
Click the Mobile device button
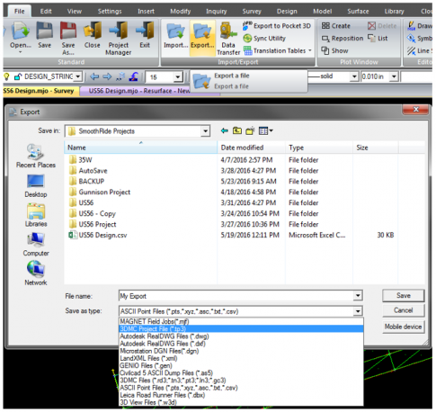coord(404,327)
